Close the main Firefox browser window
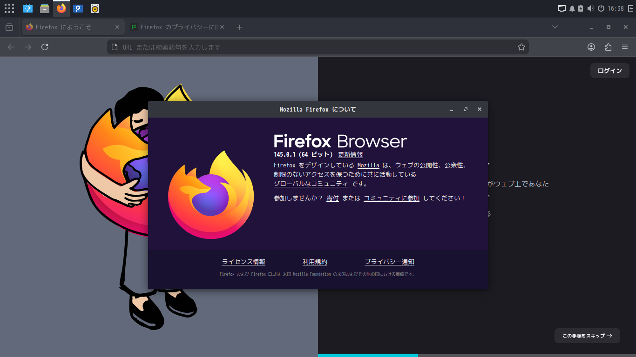 pyautogui.click(x=626, y=27)
